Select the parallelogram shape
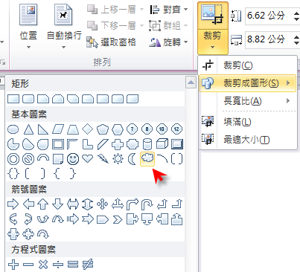Screen dimensions: 300x272 point(58,129)
